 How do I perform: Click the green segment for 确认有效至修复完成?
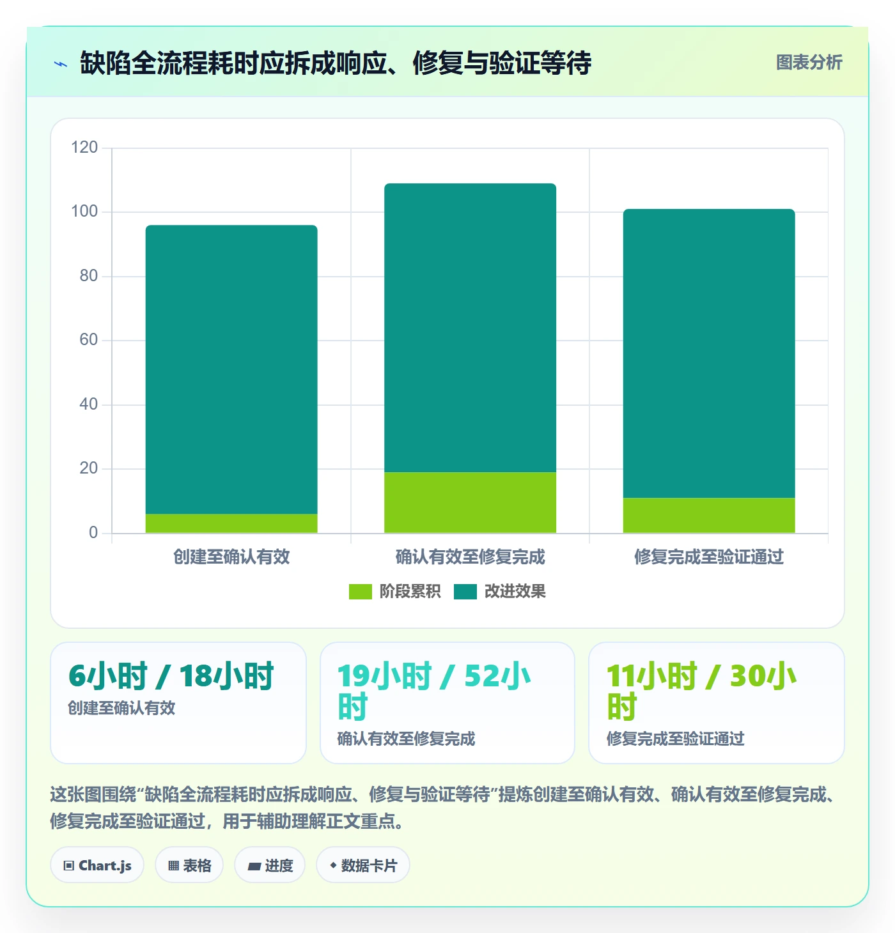[x=470, y=502]
